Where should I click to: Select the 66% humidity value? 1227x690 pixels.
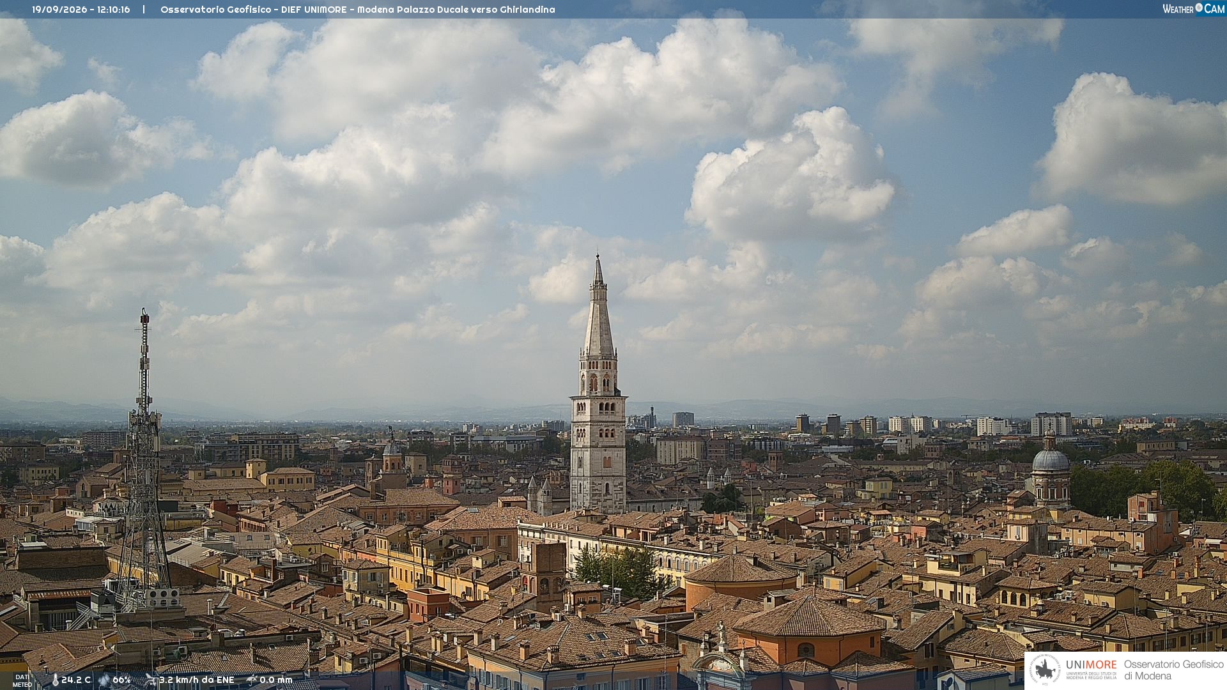click(121, 680)
